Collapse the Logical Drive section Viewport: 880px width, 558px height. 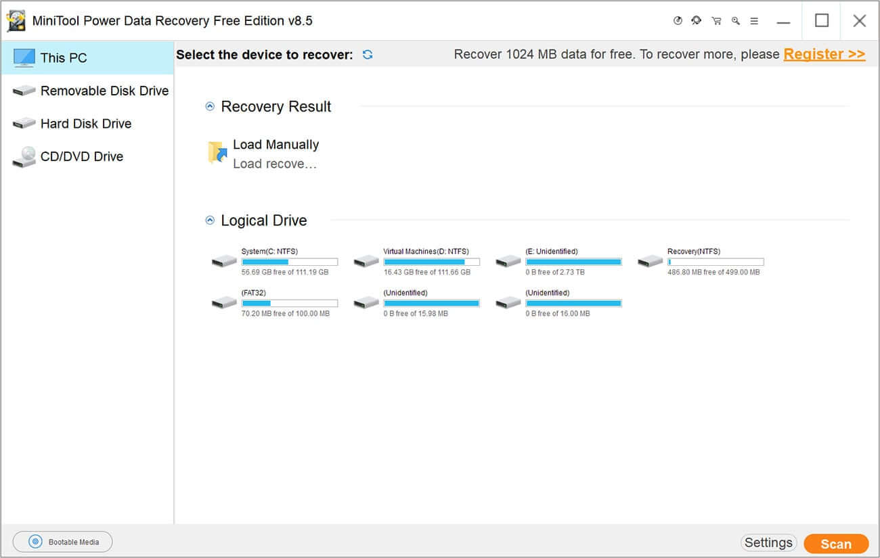tap(210, 220)
